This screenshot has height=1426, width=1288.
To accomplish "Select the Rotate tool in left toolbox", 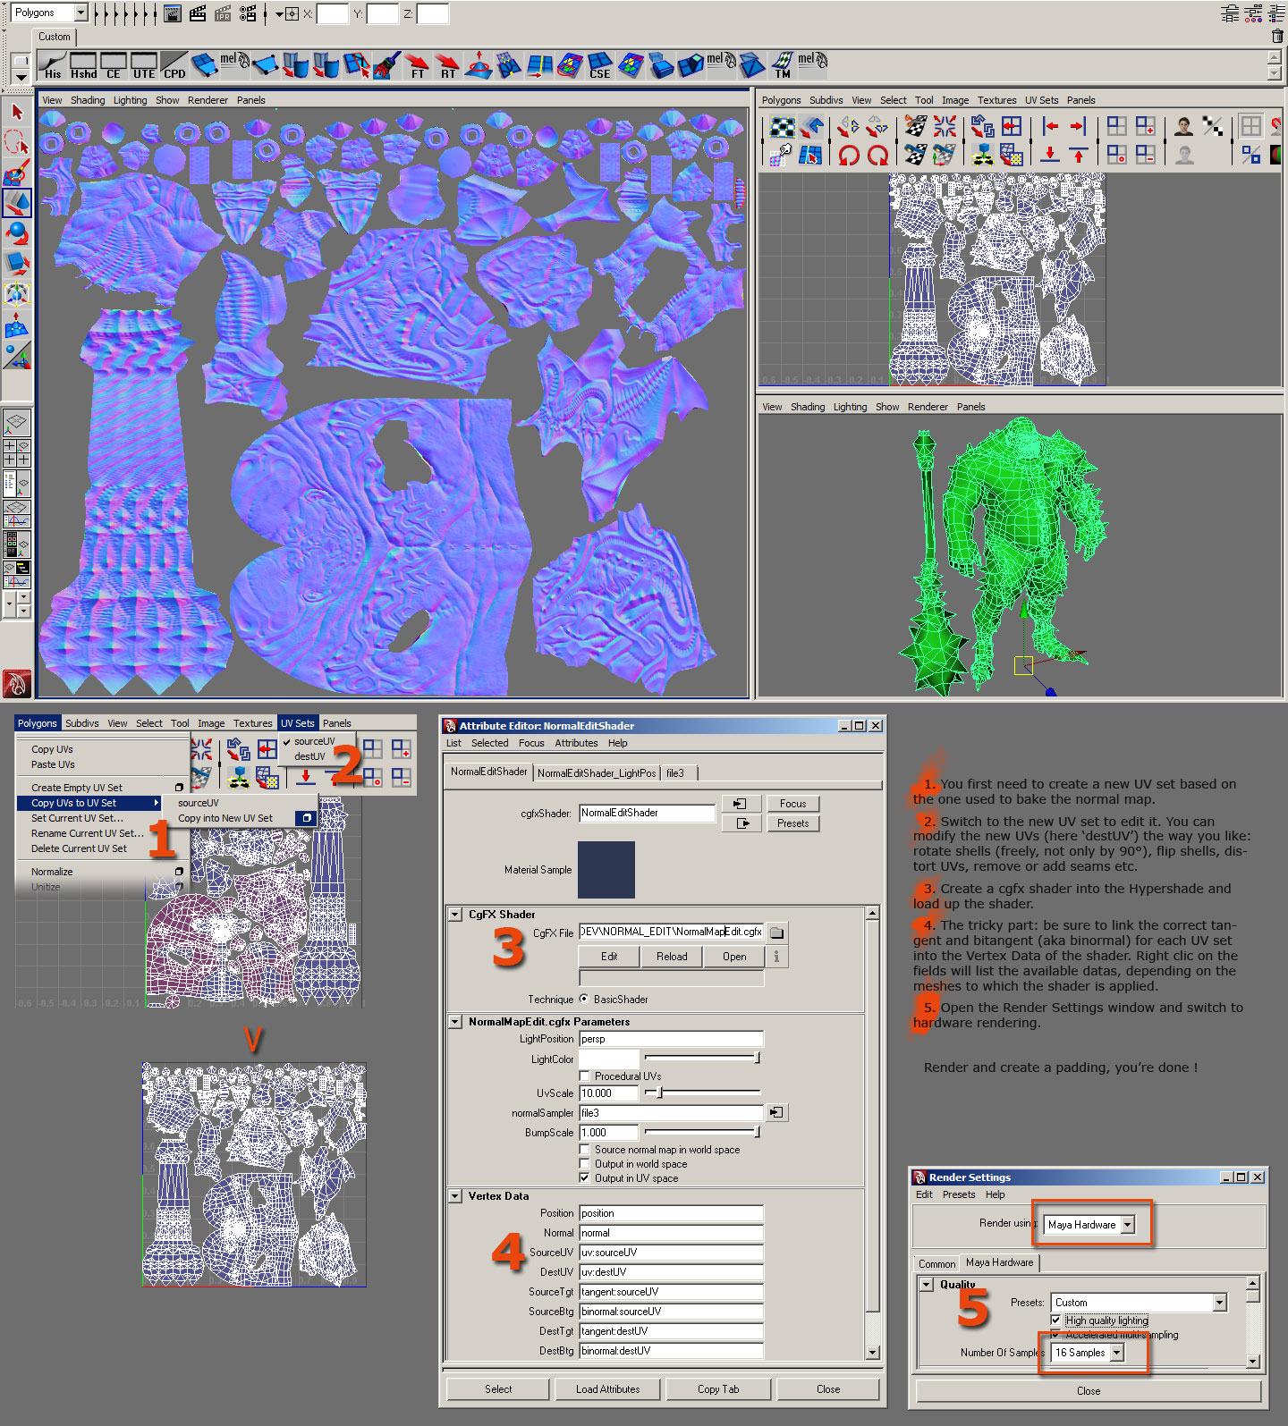I will pos(17,233).
